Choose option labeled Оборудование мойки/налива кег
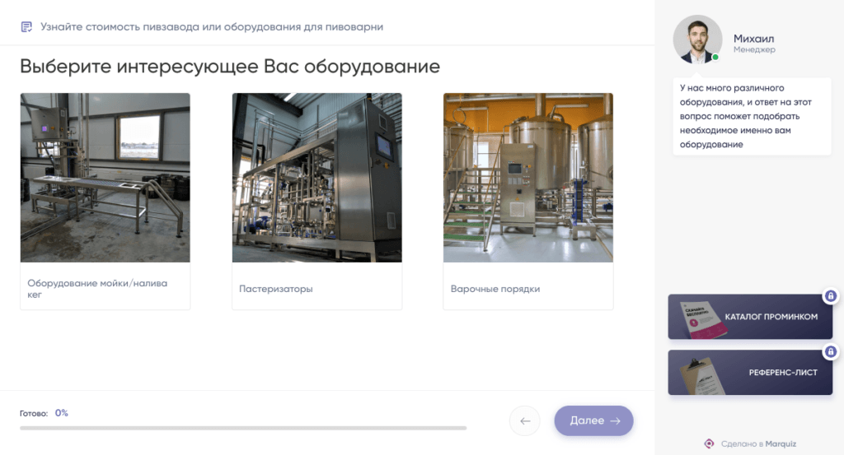 click(x=97, y=289)
